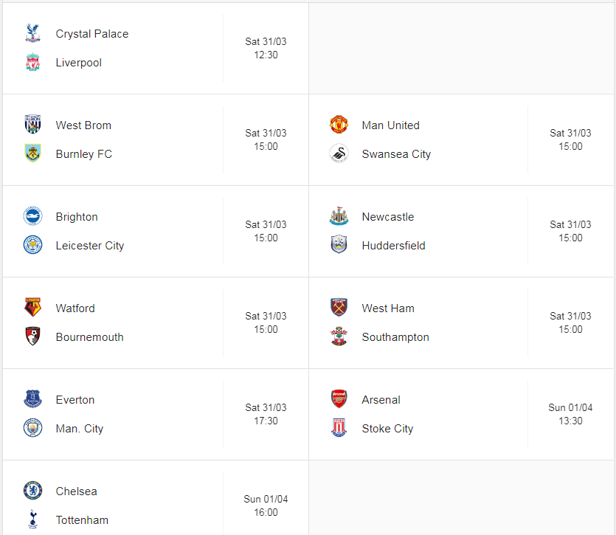Select Arsenal match date Sun 01/04 13:30
Screen dimensions: 616x535
tap(570, 414)
